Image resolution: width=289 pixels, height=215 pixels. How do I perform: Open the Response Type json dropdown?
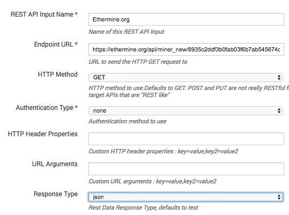[x=185, y=197]
